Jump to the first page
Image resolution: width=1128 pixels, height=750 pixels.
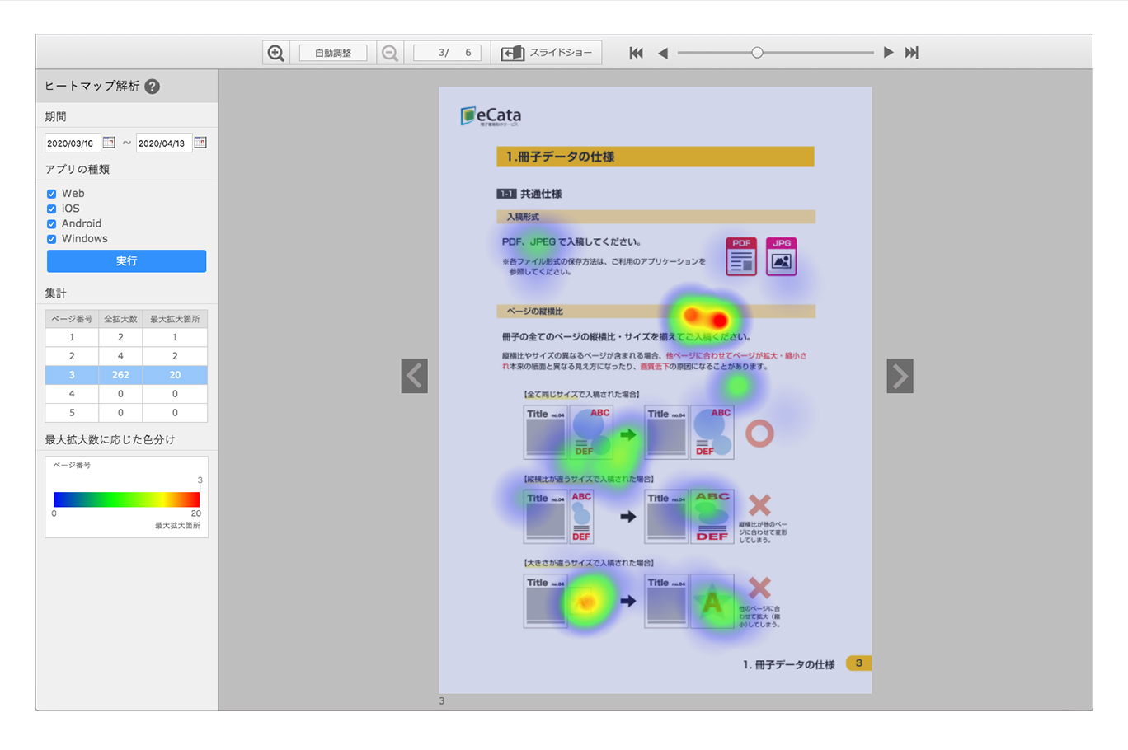pos(636,53)
